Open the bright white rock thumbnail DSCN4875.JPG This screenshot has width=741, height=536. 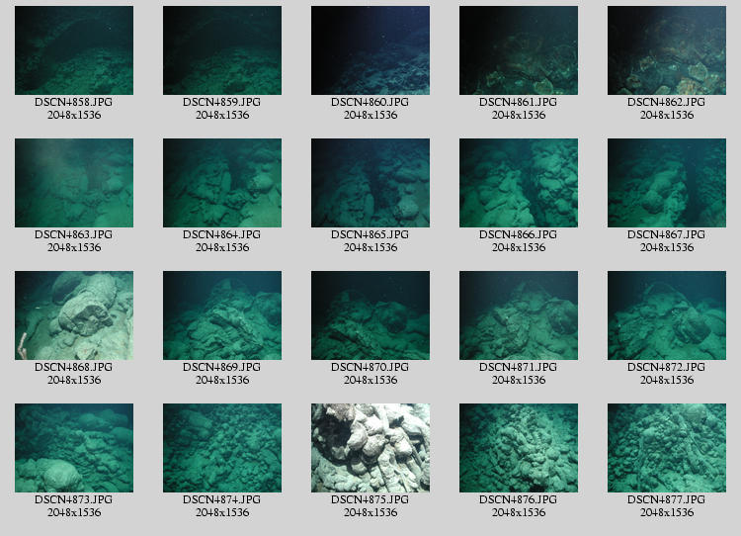coord(370,448)
